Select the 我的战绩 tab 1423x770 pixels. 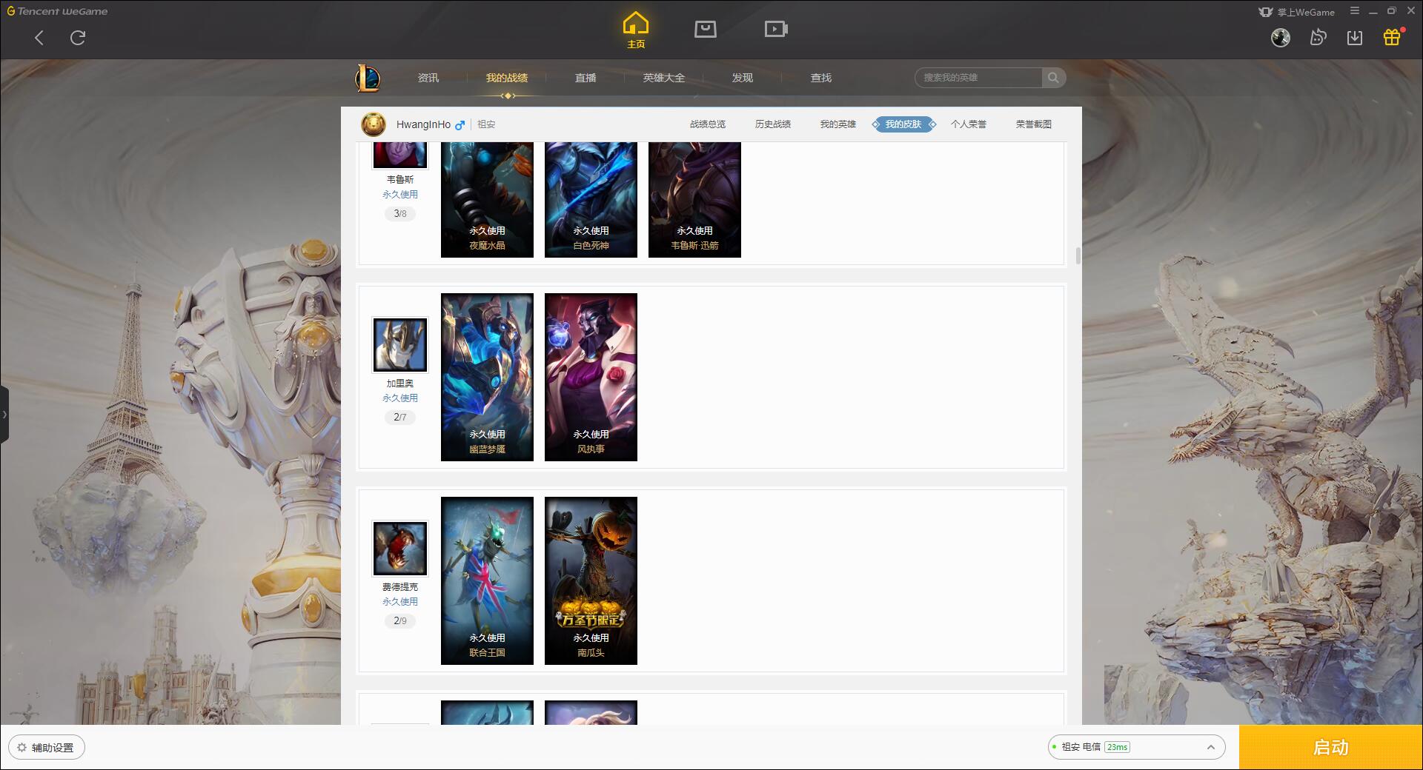[507, 78]
